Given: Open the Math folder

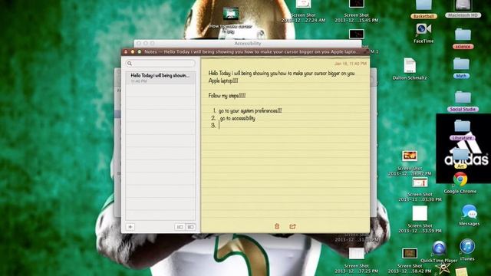Looking at the screenshot, I should [x=461, y=67].
